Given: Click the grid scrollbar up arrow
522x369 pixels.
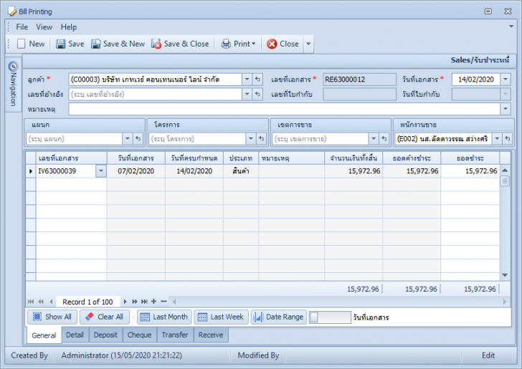Looking at the screenshot, I should pos(505,171).
